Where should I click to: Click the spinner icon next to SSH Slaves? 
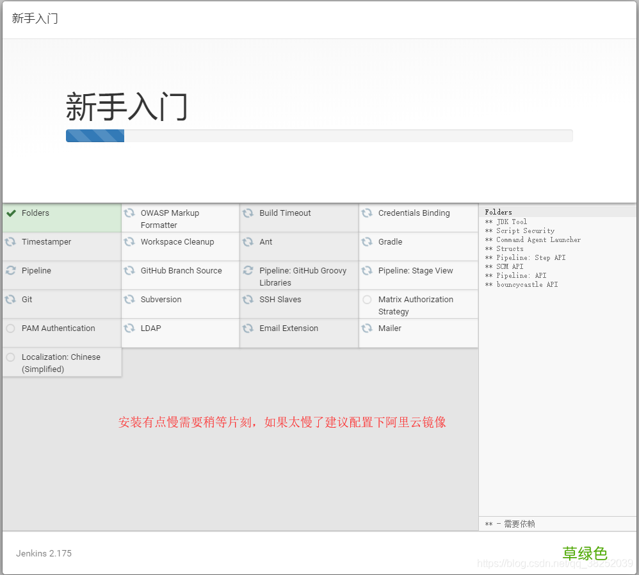[x=248, y=299]
